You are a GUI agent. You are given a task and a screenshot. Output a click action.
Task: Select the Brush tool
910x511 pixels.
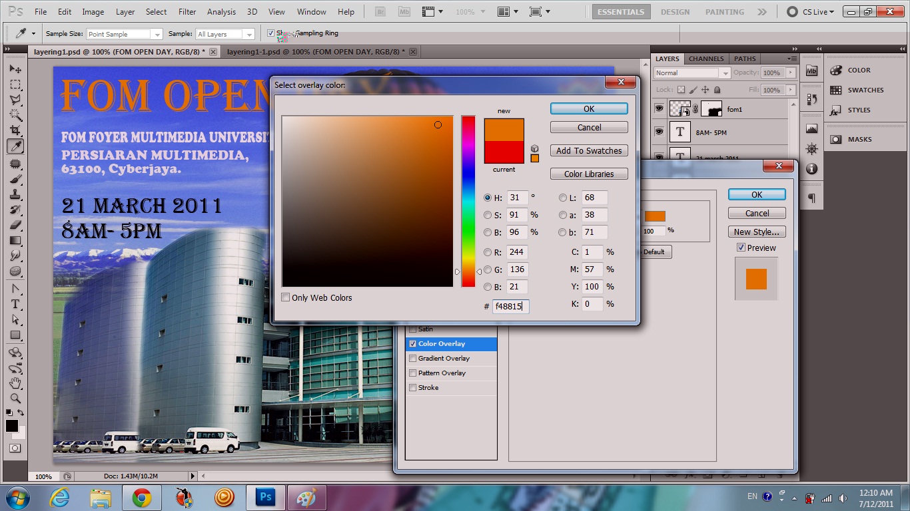pos(15,179)
